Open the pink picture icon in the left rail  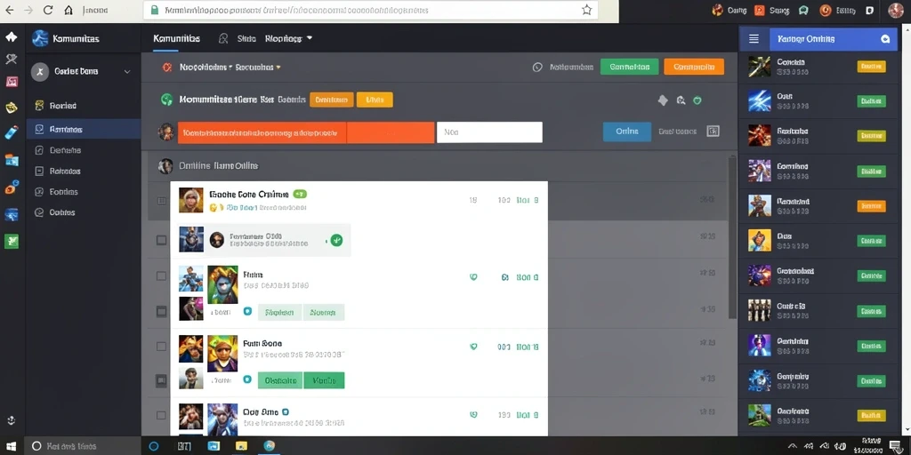[12, 81]
